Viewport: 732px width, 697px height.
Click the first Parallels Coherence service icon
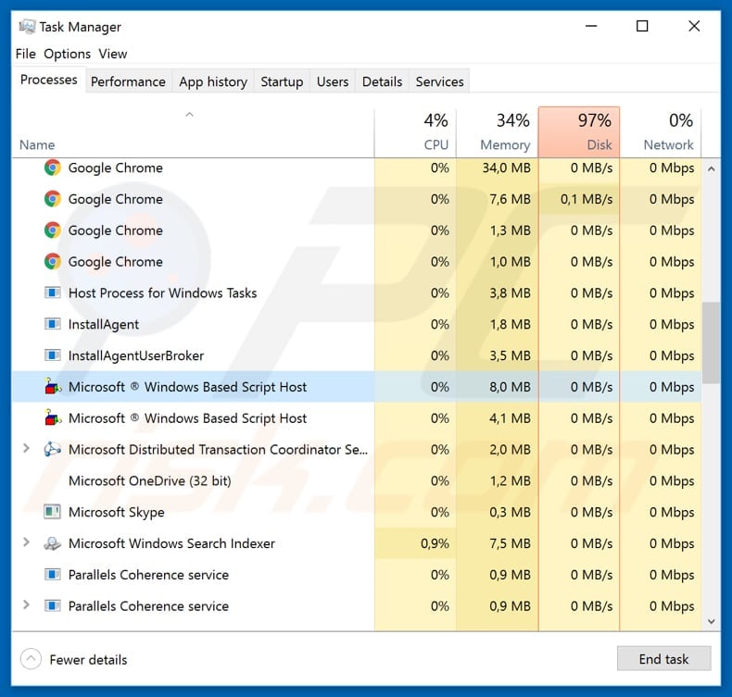pos(52,575)
